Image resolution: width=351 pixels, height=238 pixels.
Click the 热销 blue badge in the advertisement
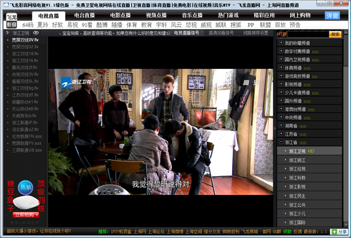pyautogui.click(x=25, y=187)
